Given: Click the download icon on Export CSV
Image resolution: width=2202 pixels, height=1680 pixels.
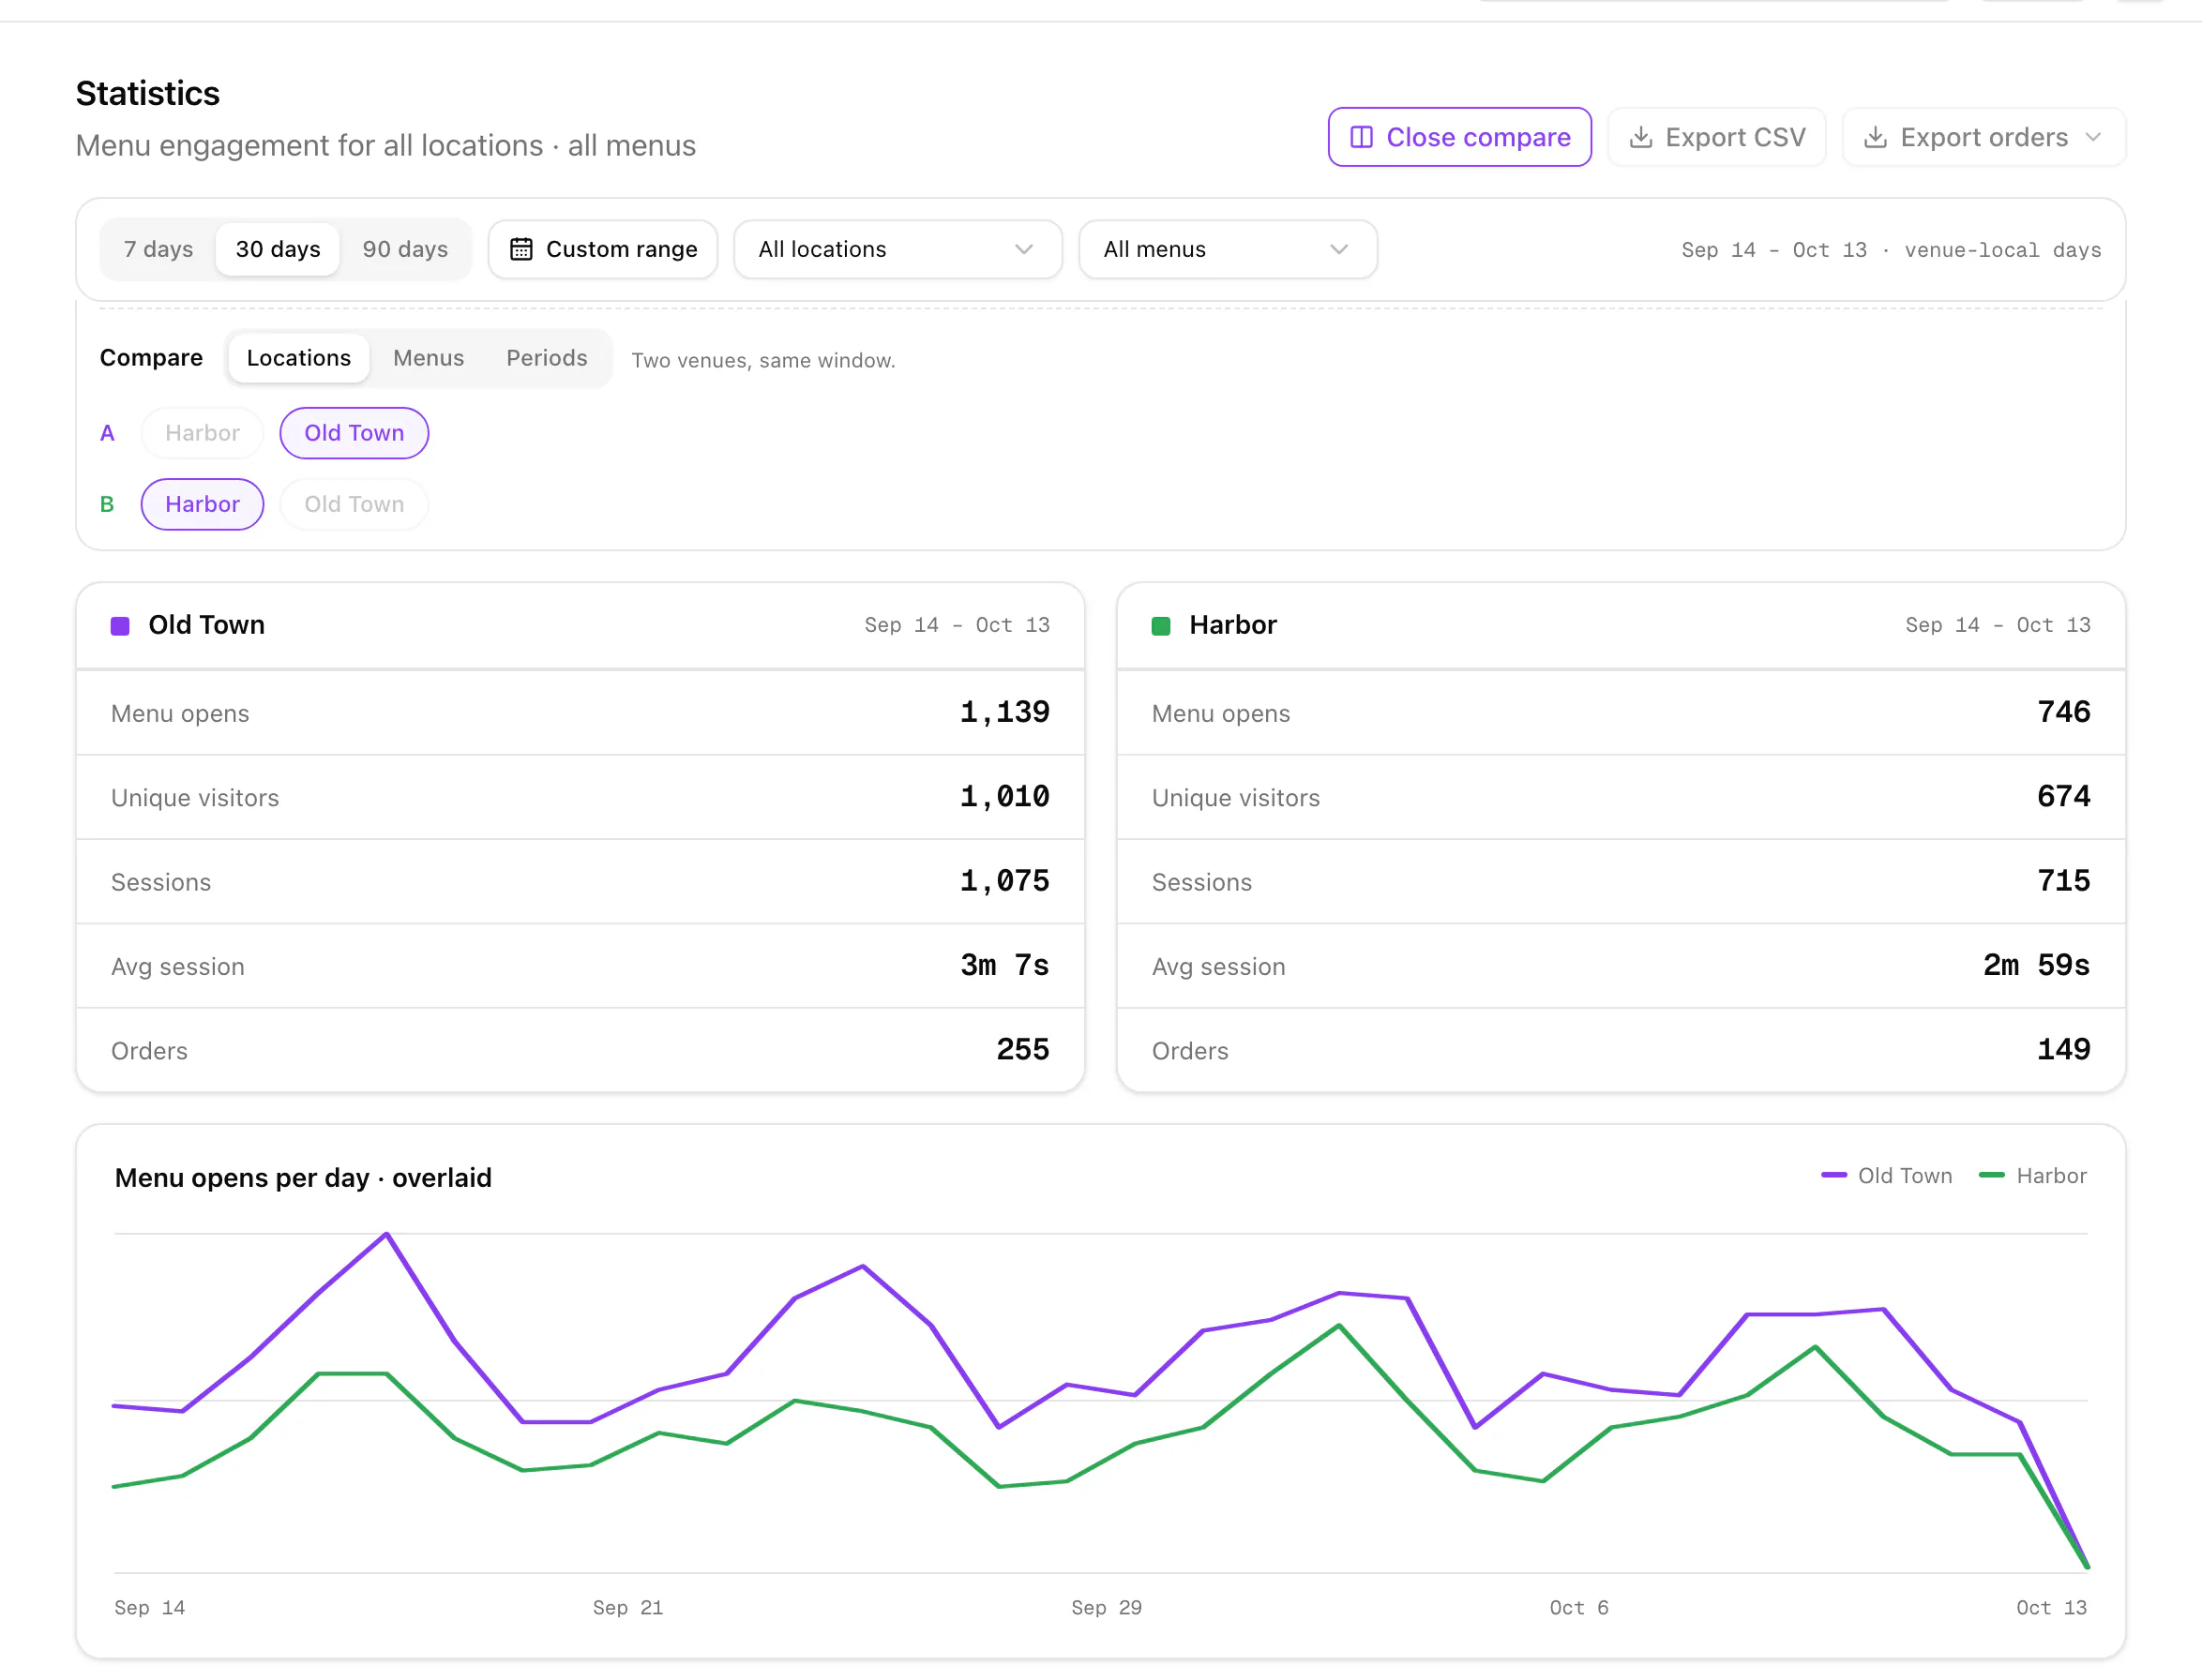Looking at the screenshot, I should (x=1641, y=137).
